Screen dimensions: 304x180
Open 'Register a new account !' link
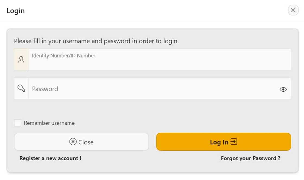(50, 158)
